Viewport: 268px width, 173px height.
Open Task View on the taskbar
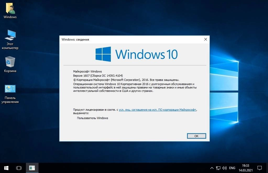pos(19,168)
